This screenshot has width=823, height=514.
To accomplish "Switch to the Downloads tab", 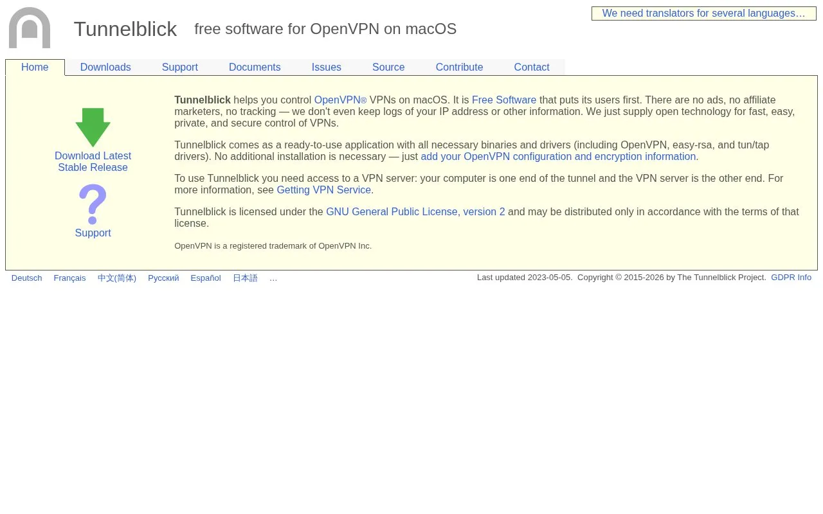I will point(105,67).
